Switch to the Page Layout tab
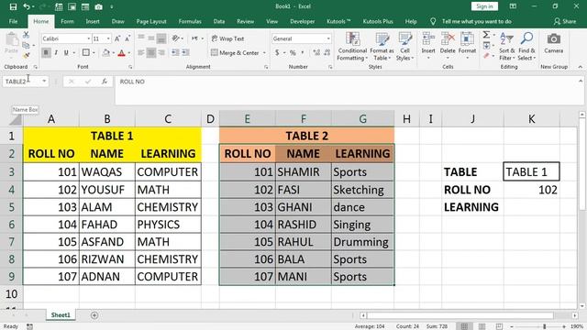The width and height of the screenshot is (587, 330). [x=151, y=21]
